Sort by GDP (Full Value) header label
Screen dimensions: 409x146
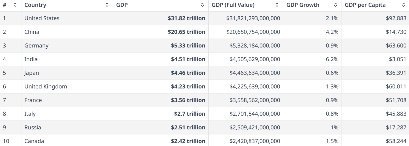pyautogui.click(x=233, y=5)
